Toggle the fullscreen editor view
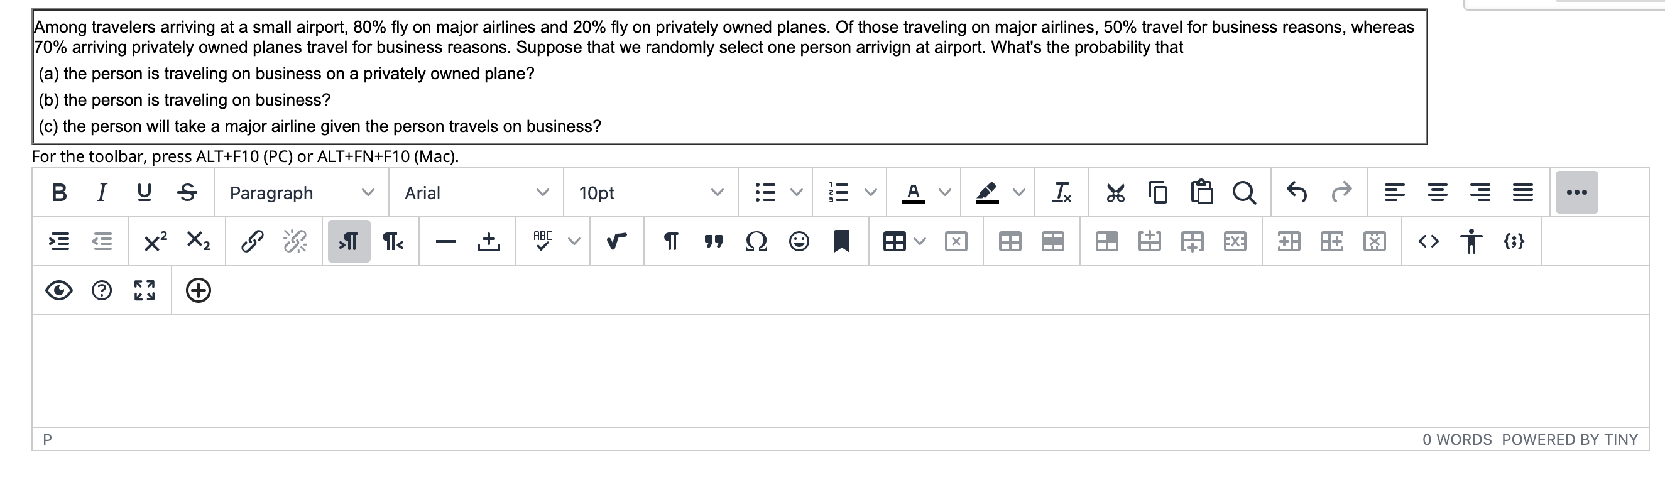 pos(144,291)
